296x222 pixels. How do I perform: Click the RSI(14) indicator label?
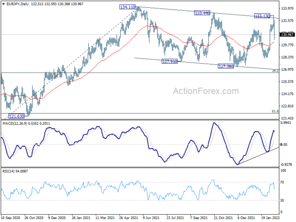[x=8, y=171]
